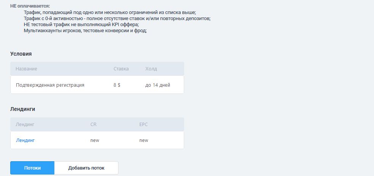The image size is (374, 176).
Task: Click the Название column header
Action: (x=26, y=69)
